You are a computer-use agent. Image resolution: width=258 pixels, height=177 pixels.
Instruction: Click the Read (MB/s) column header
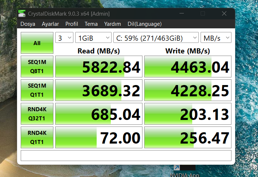(x=99, y=51)
